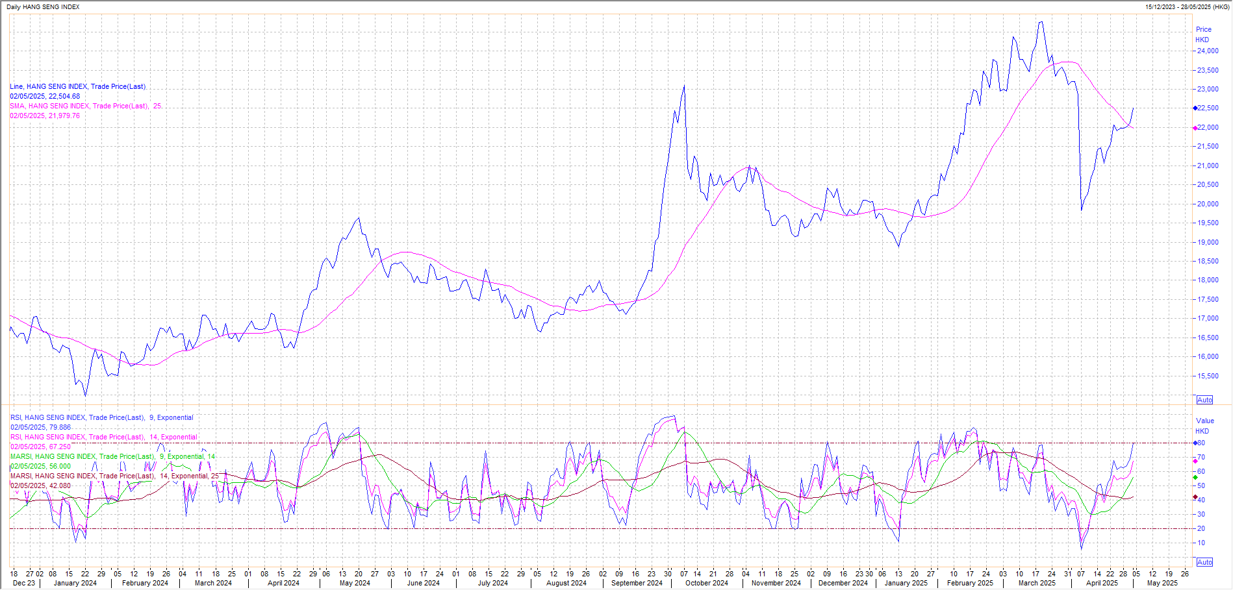The image size is (1233, 590).
Task: Click the 24,000 price axis label
Action: click(x=1208, y=51)
